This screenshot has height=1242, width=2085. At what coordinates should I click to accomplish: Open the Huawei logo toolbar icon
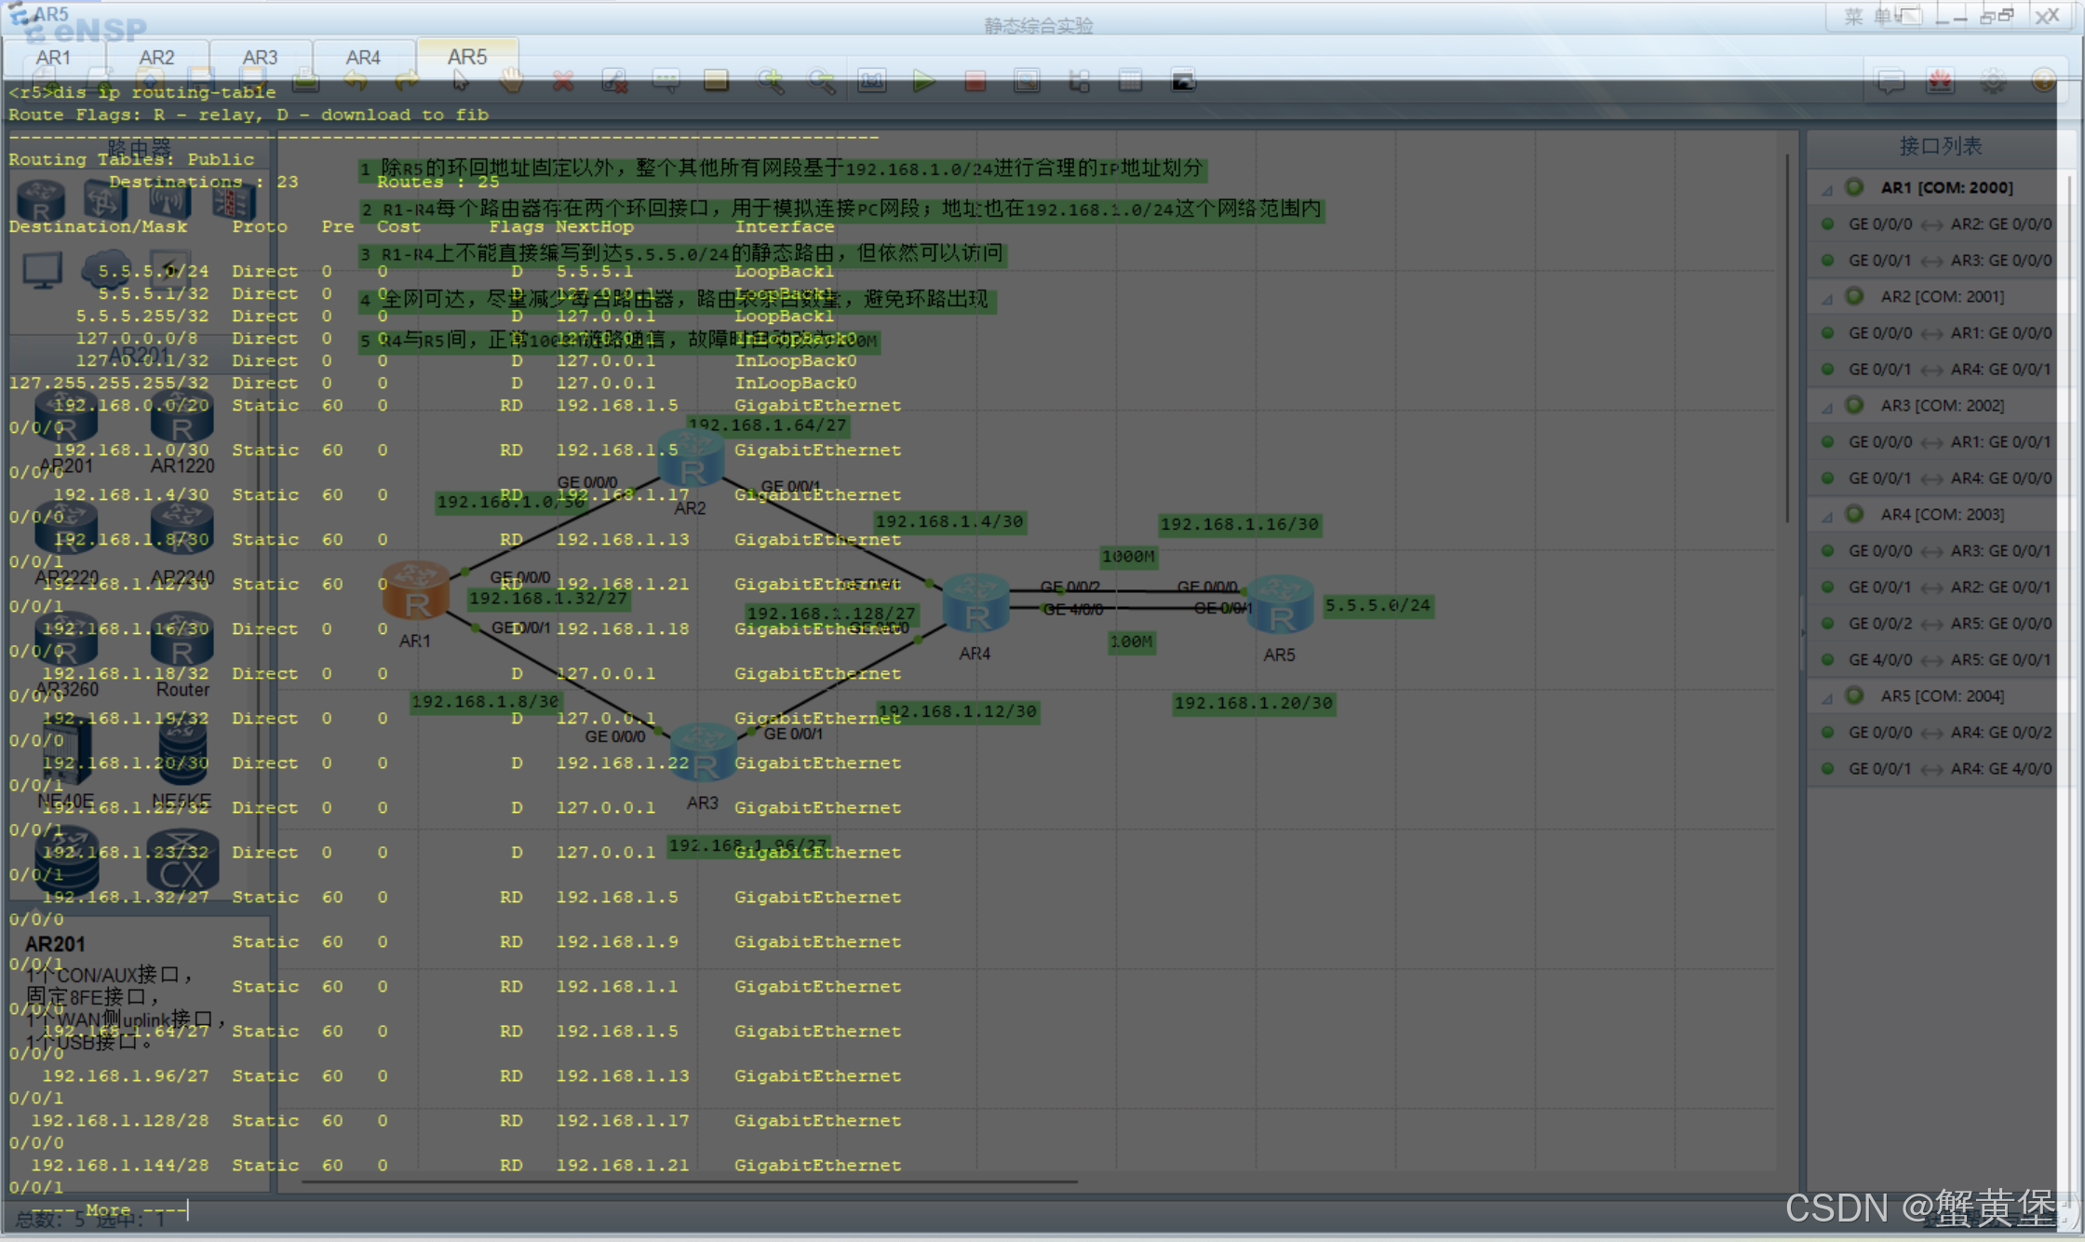tap(1941, 82)
